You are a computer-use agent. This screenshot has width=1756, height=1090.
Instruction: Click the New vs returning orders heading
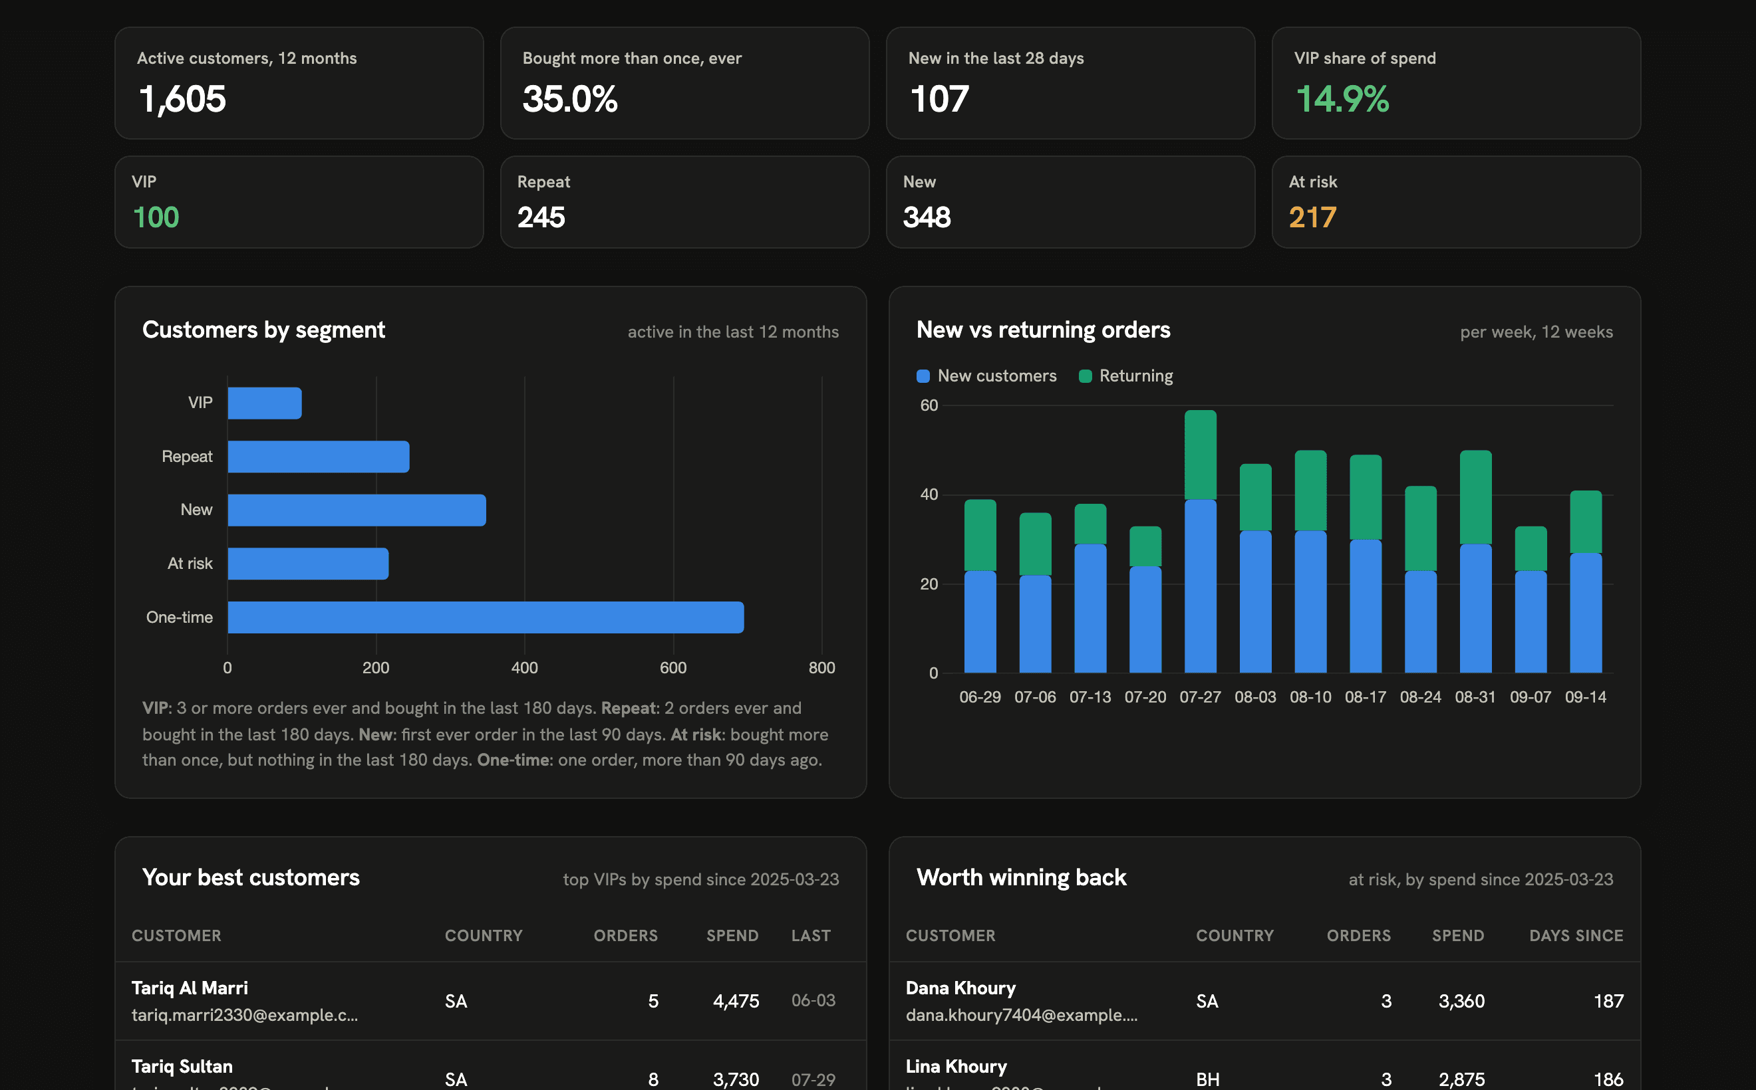[x=1043, y=330]
